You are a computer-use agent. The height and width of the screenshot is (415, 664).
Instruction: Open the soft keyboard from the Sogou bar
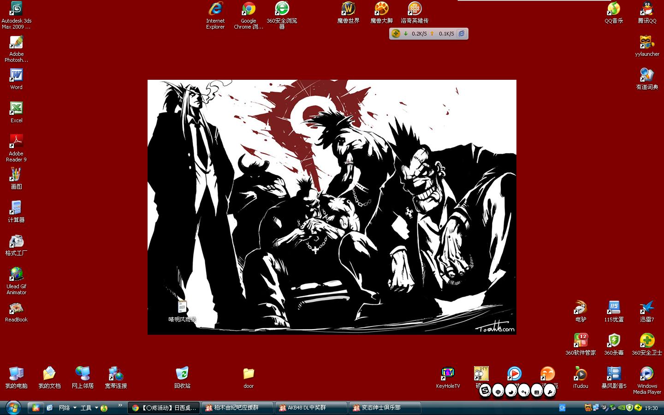pyautogui.click(x=537, y=391)
